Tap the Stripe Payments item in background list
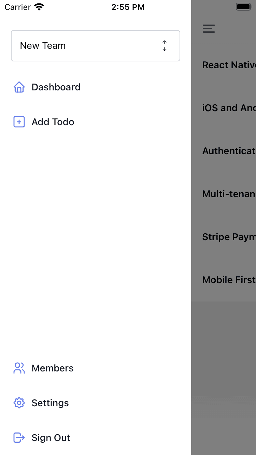Image resolution: width=256 pixels, height=455 pixels. coord(229,237)
